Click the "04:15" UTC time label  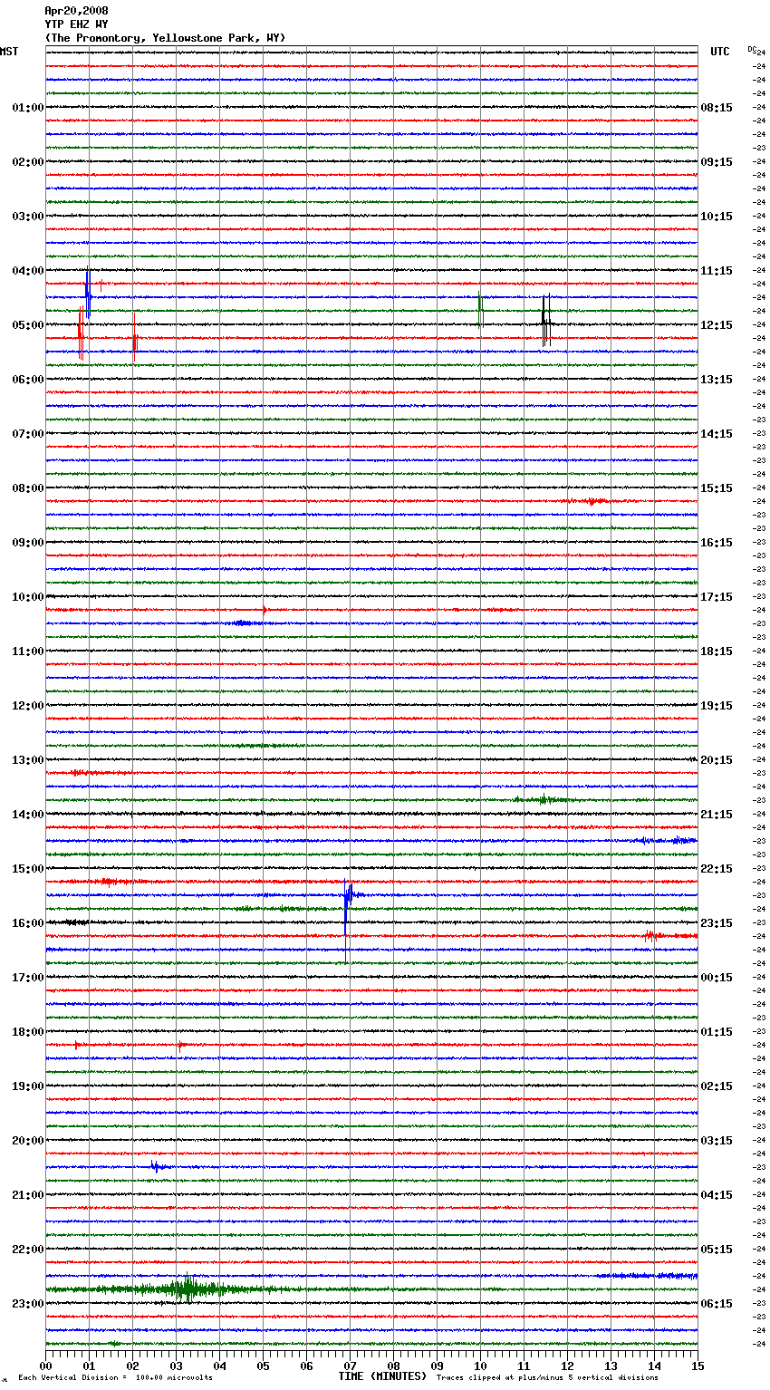pos(717,1195)
